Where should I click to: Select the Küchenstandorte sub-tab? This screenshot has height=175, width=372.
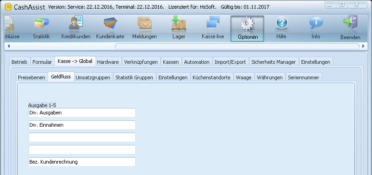pos(211,77)
